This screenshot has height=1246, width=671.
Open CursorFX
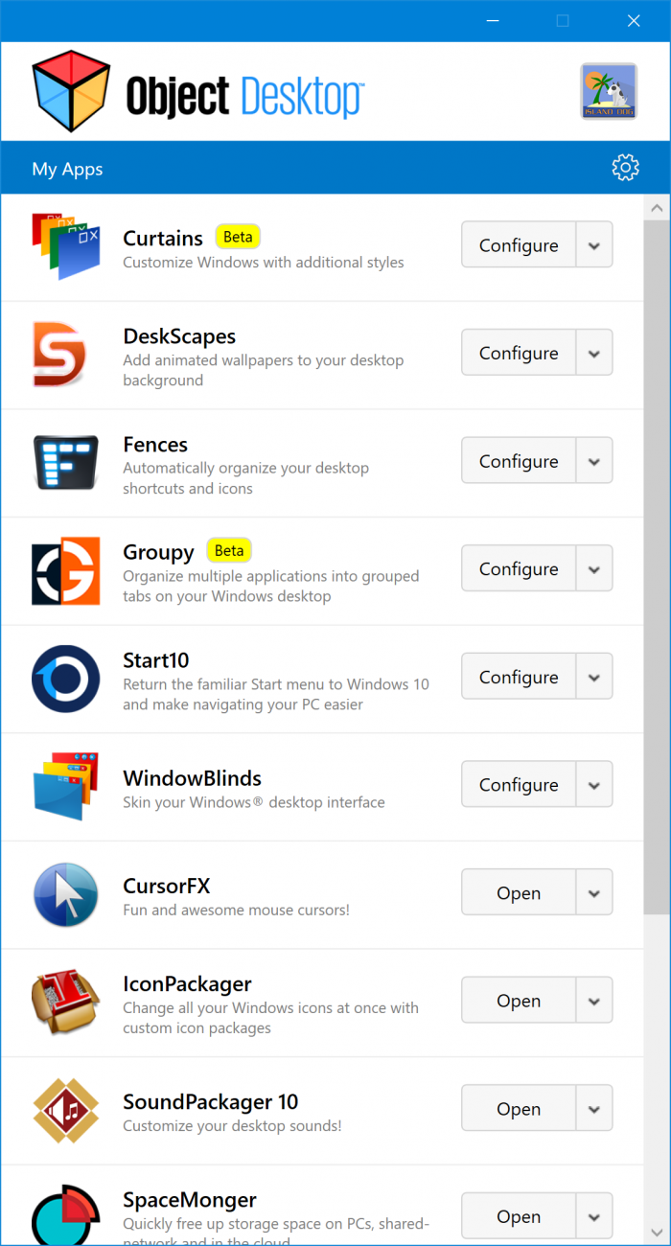519,892
